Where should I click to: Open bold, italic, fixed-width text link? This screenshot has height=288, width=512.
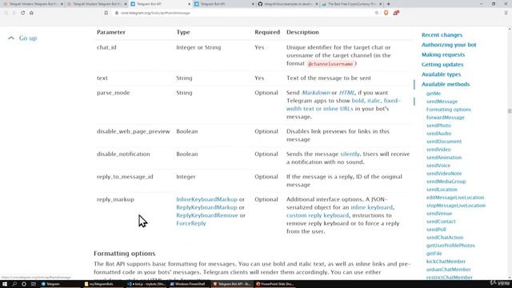coord(343,105)
